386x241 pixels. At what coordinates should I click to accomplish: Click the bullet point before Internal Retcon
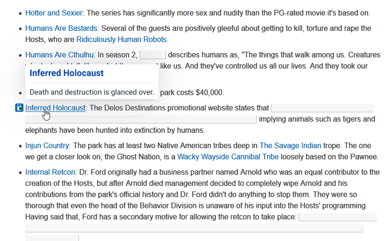[20, 173]
